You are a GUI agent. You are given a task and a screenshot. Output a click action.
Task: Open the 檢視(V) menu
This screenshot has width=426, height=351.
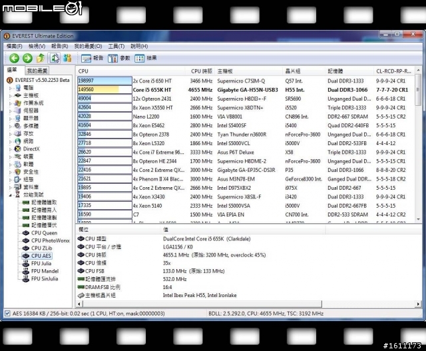[x=37, y=46]
